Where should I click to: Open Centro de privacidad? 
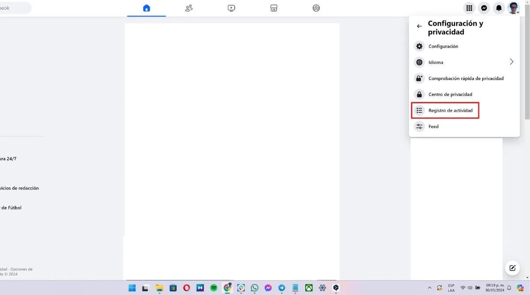[450, 95]
